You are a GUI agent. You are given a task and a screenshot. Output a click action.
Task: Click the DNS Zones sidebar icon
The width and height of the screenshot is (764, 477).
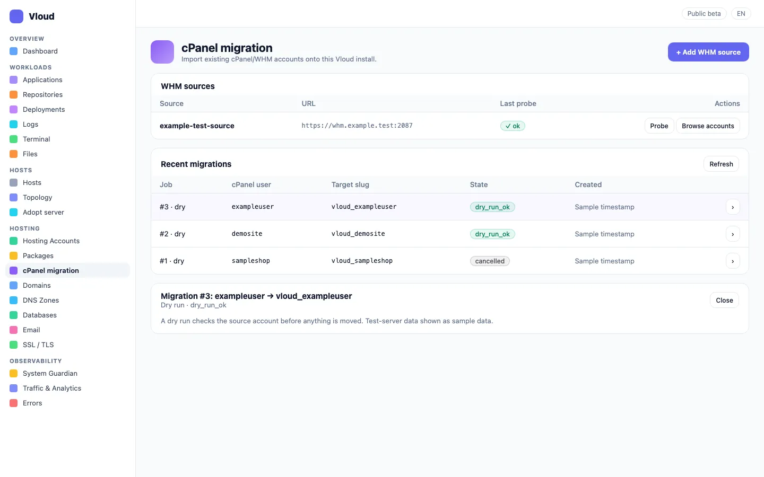tap(14, 301)
